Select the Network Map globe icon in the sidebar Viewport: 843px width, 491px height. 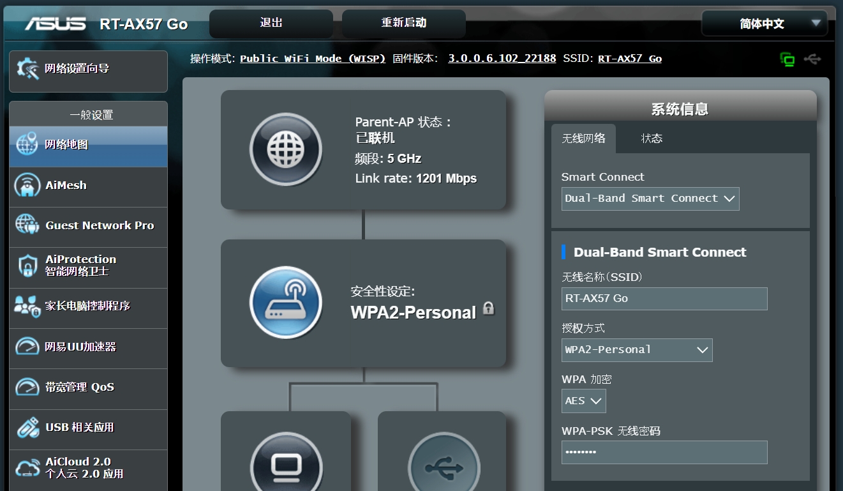(x=27, y=144)
